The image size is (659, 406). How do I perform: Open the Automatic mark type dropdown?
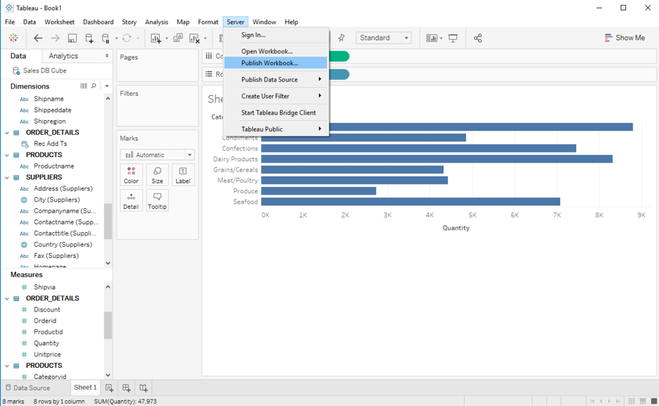coord(157,155)
